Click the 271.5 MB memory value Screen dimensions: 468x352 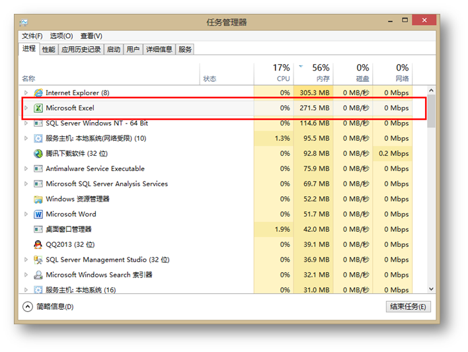(315, 108)
